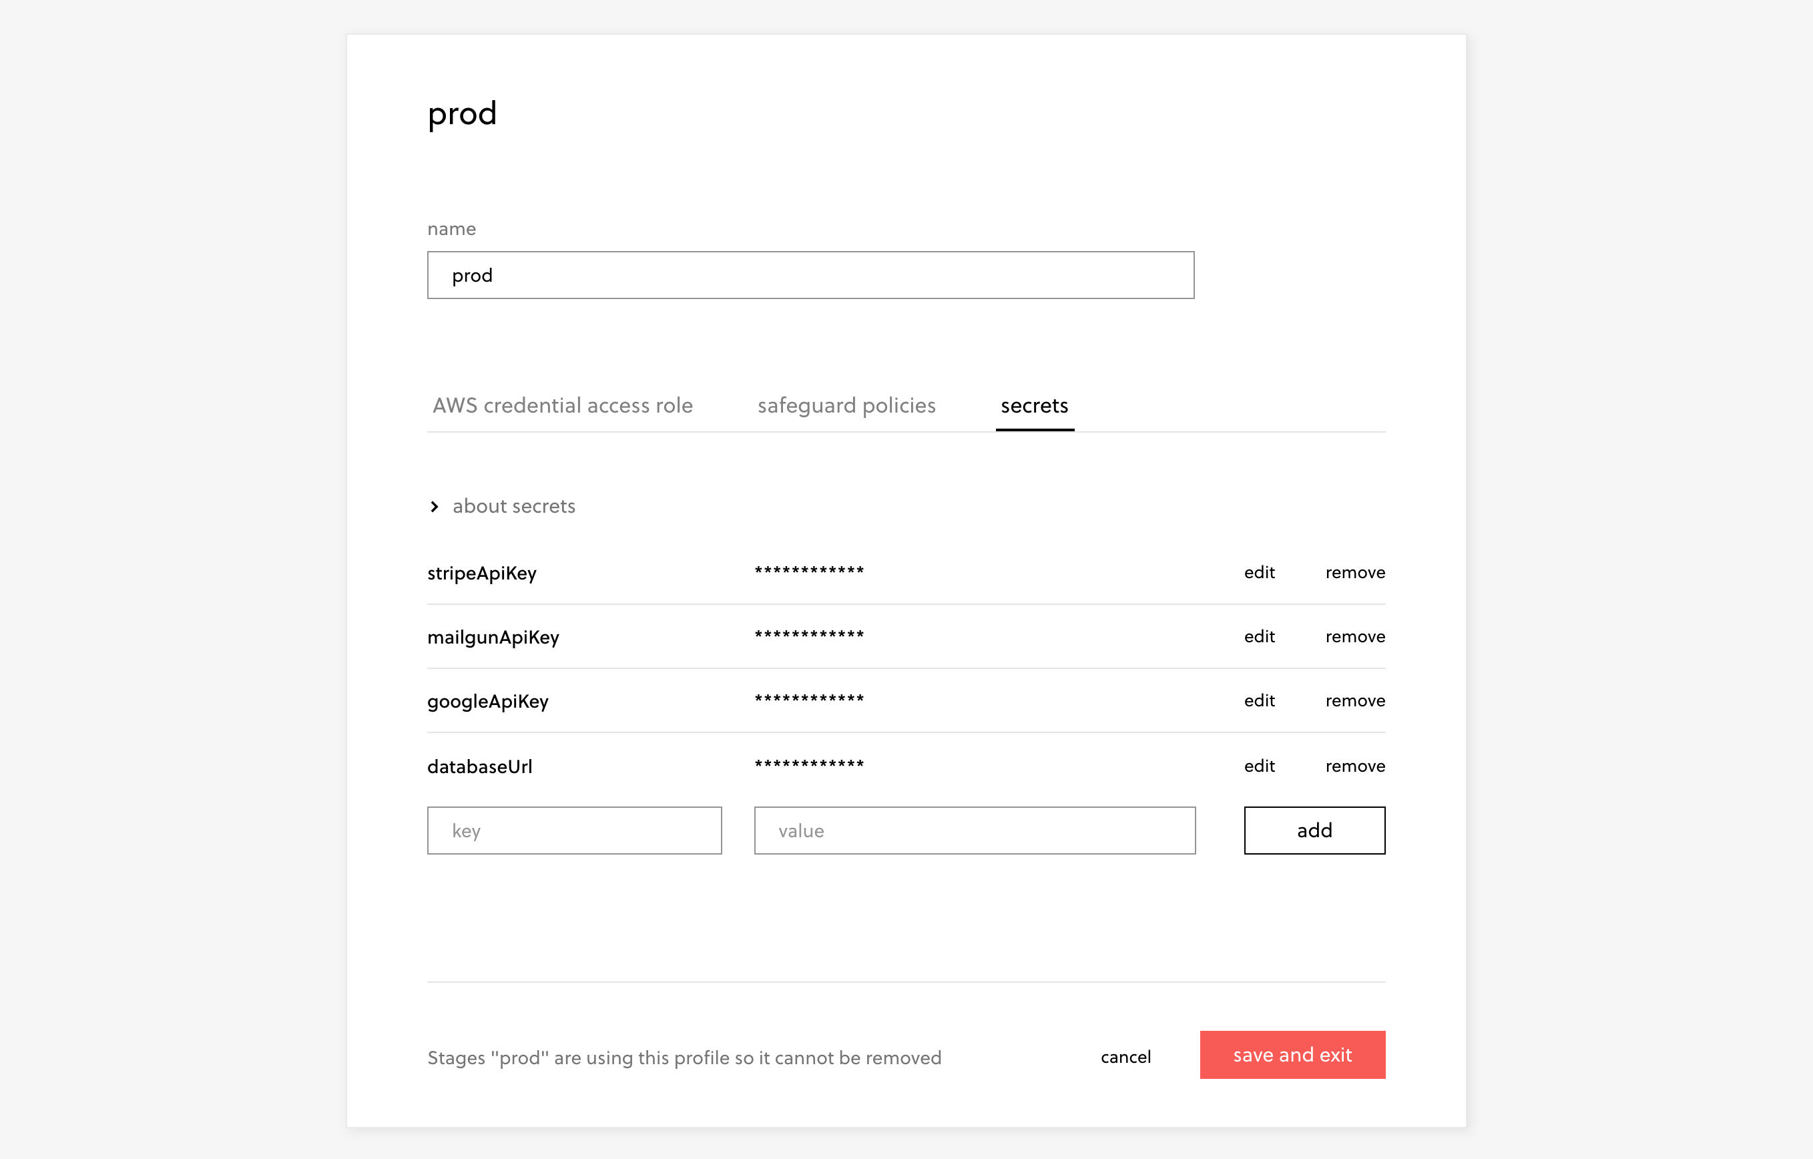
Task: Remove the mailgunApiKey secret
Action: click(x=1354, y=636)
